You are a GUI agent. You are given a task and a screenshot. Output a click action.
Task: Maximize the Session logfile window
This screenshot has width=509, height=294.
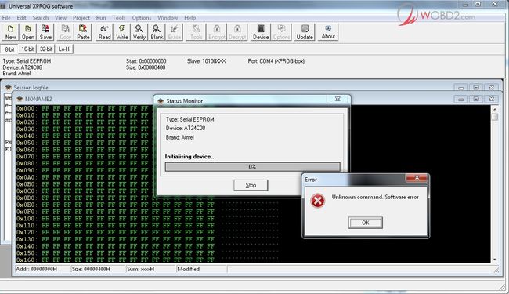(476, 87)
